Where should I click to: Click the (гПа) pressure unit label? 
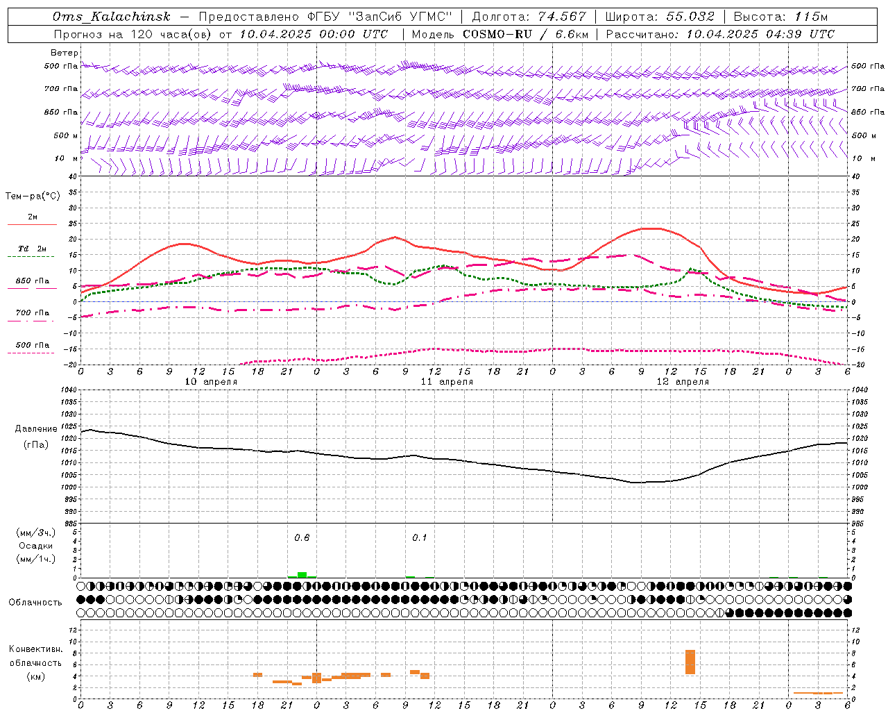[36, 445]
